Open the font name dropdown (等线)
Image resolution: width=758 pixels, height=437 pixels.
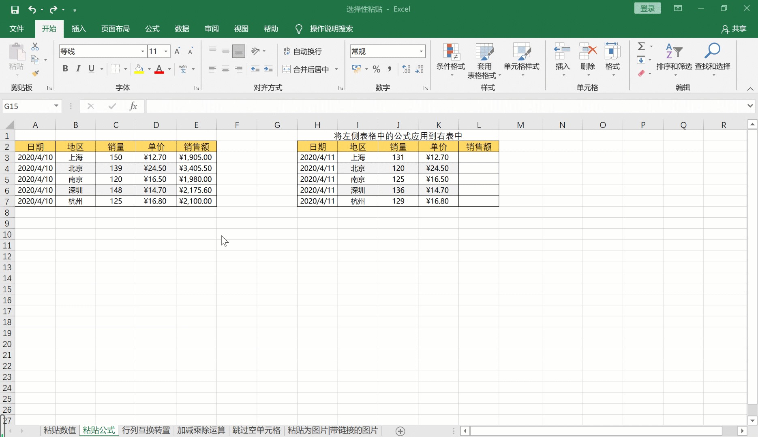pos(143,51)
